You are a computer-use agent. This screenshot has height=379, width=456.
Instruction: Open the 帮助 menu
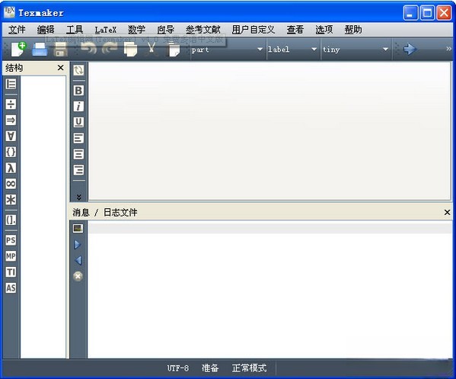(x=353, y=30)
